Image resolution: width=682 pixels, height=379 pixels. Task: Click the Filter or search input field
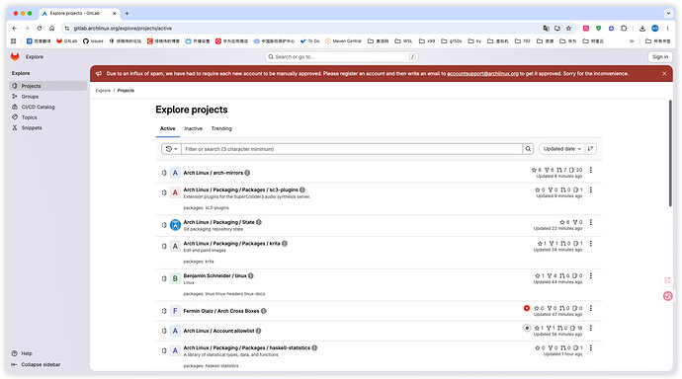pos(352,149)
